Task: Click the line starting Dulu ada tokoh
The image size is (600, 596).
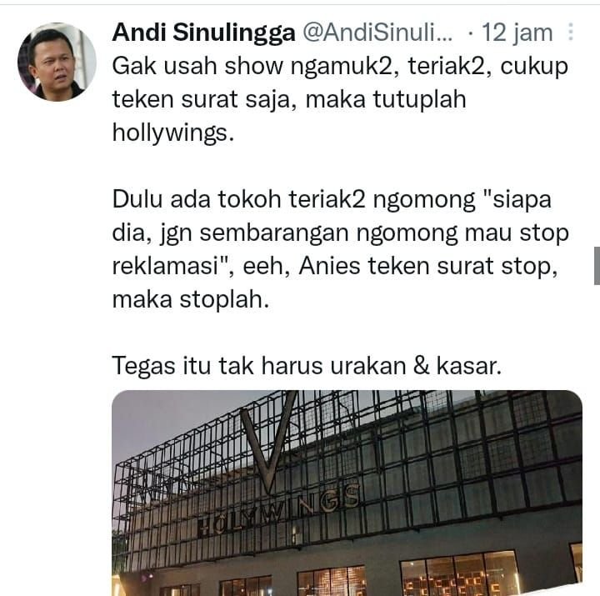Action: click(x=332, y=199)
